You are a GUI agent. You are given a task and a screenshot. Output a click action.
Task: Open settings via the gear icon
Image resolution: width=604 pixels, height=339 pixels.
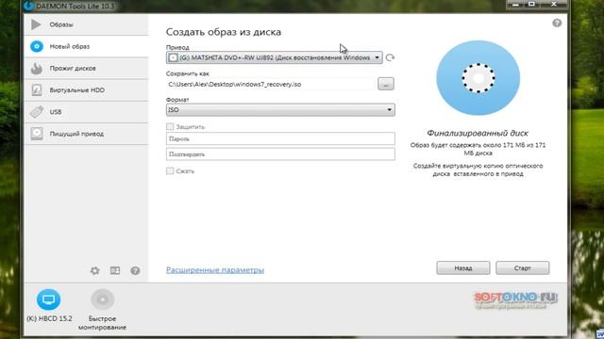(x=94, y=270)
